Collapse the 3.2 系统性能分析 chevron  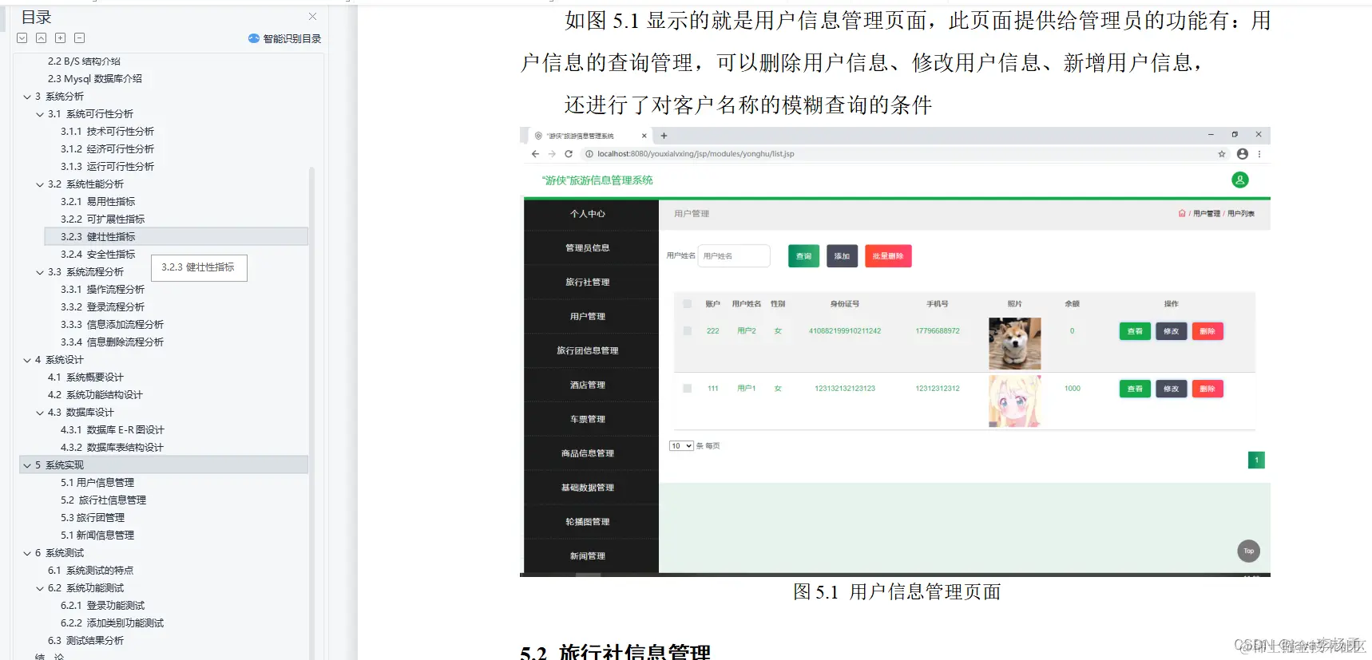pos(40,184)
